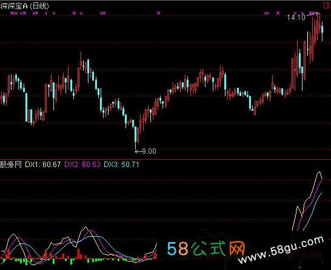Select the 股旁网 indicator name label
The height and width of the screenshot is (270, 331).
(x=11, y=165)
